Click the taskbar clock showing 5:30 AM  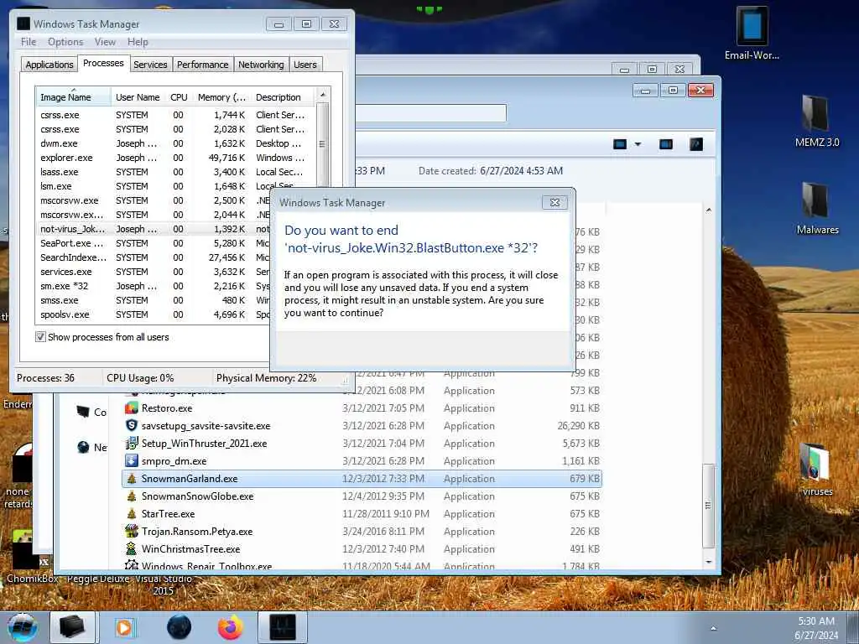(815, 627)
